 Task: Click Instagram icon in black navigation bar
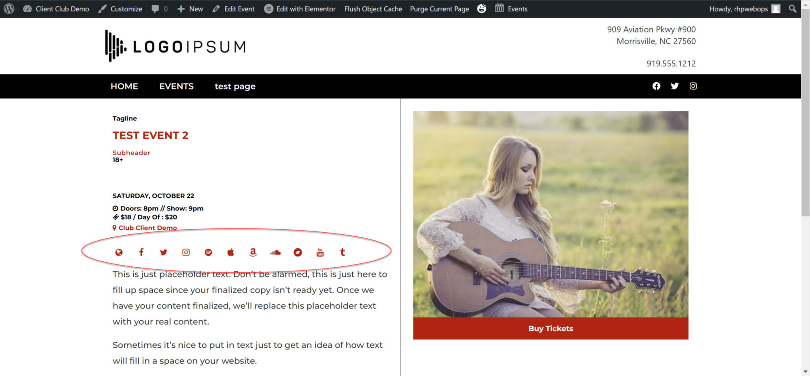[x=693, y=86]
